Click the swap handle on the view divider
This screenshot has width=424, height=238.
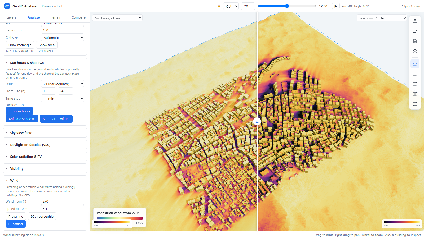(x=257, y=122)
